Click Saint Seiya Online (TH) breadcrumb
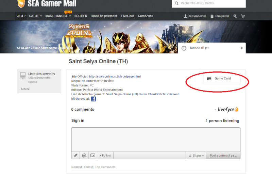 pyautogui.click(x=57, y=48)
